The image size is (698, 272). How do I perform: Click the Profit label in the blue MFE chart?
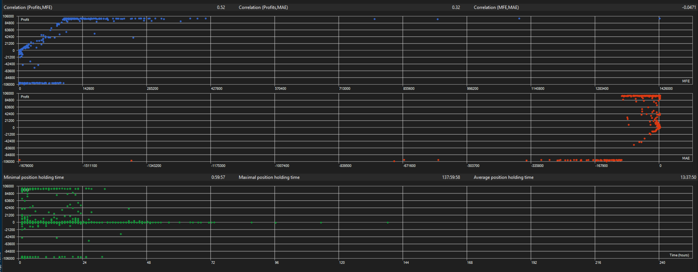(25, 20)
